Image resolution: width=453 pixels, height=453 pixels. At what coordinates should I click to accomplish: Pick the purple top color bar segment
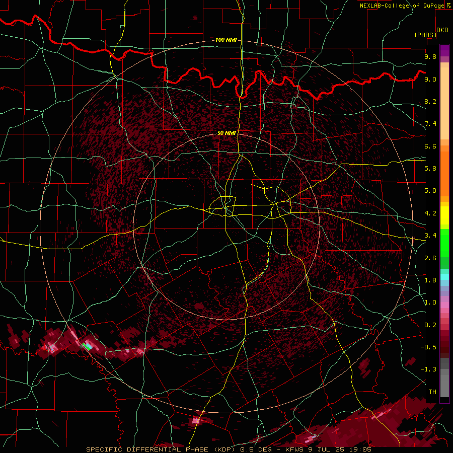(x=444, y=50)
